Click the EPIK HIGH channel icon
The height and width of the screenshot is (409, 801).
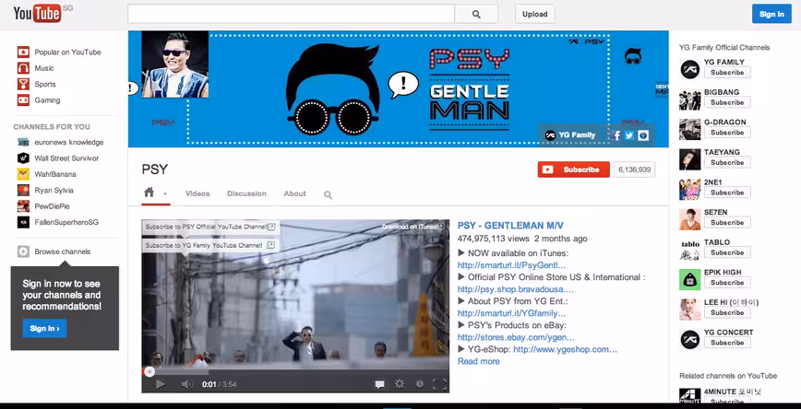point(690,279)
